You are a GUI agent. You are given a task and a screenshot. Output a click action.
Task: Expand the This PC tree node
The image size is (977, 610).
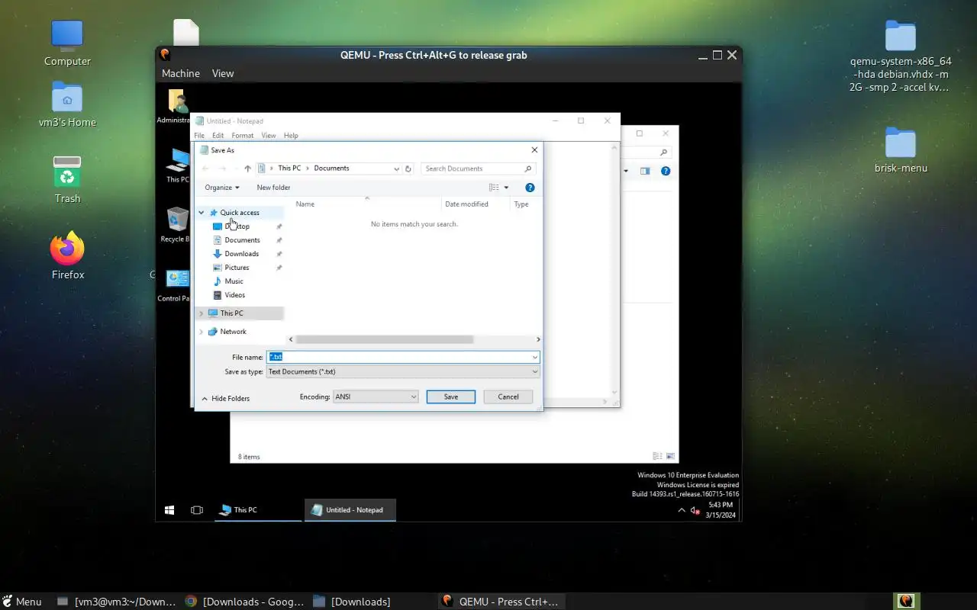click(x=202, y=313)
